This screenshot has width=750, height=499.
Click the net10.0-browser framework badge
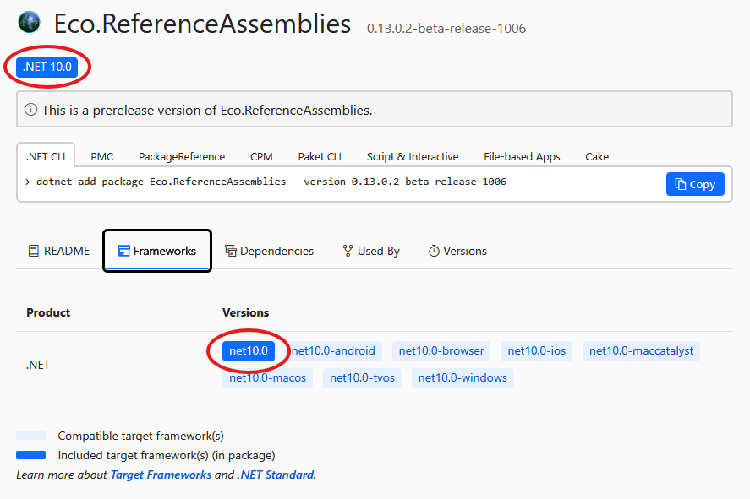click(x=441, y=351)
